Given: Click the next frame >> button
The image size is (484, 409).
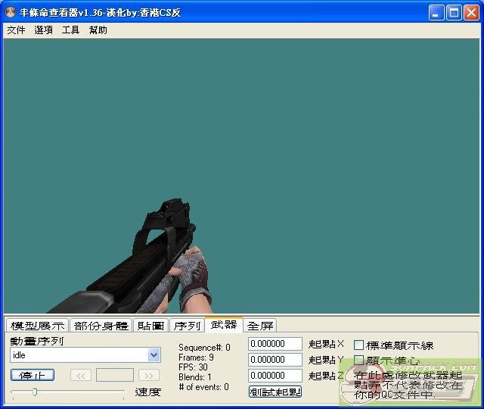Looking at the screenshot, I should pos(149,375).
